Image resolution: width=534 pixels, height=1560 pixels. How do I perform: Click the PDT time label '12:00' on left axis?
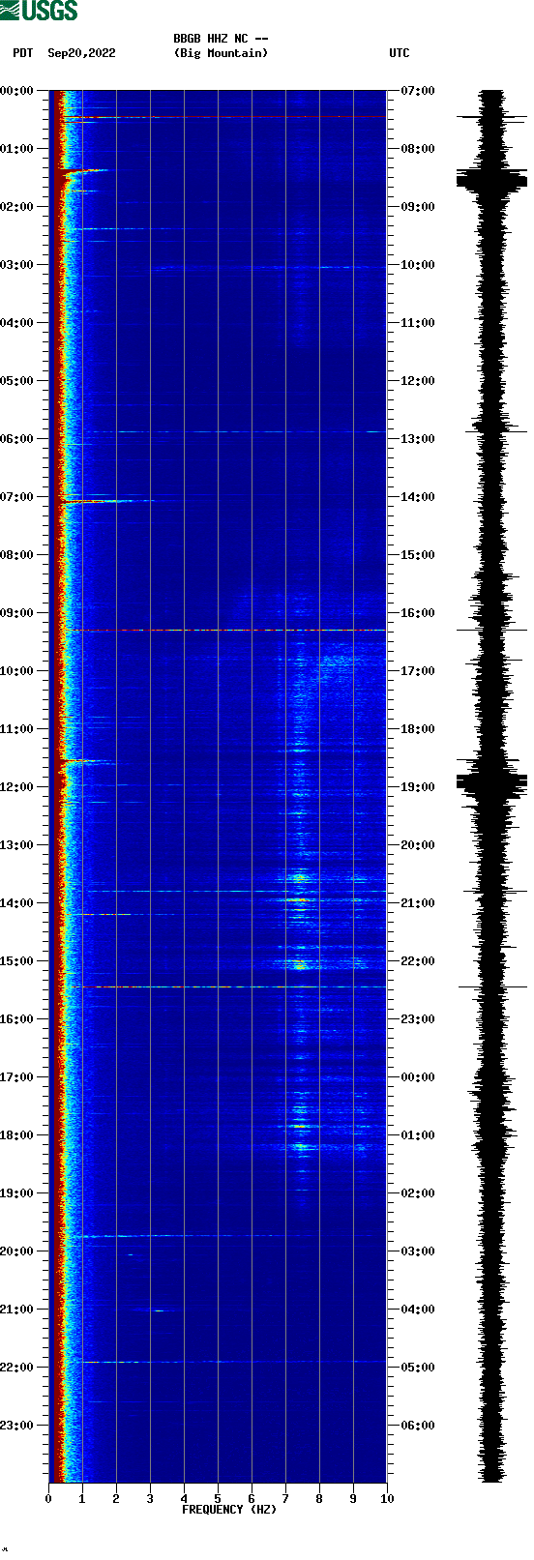point(17,787)
